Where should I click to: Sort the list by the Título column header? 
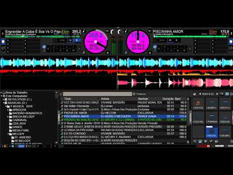[x=67, y=99]
